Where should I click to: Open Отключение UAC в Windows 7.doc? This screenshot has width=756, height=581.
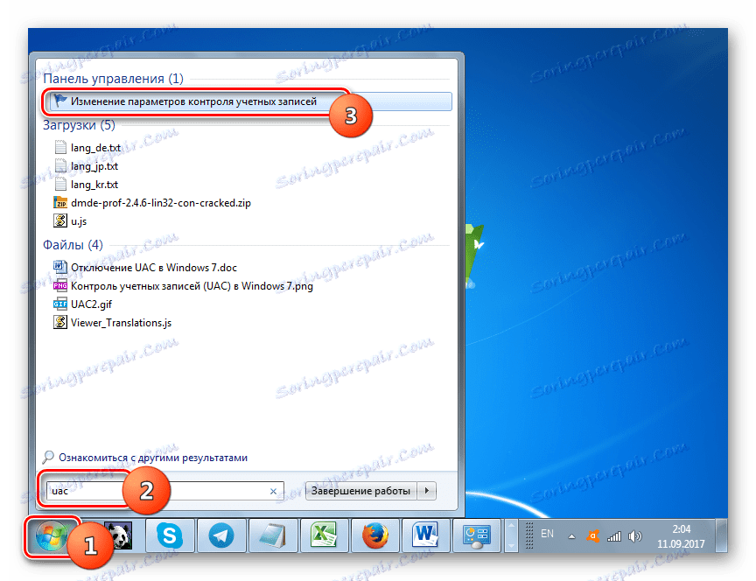154,267
